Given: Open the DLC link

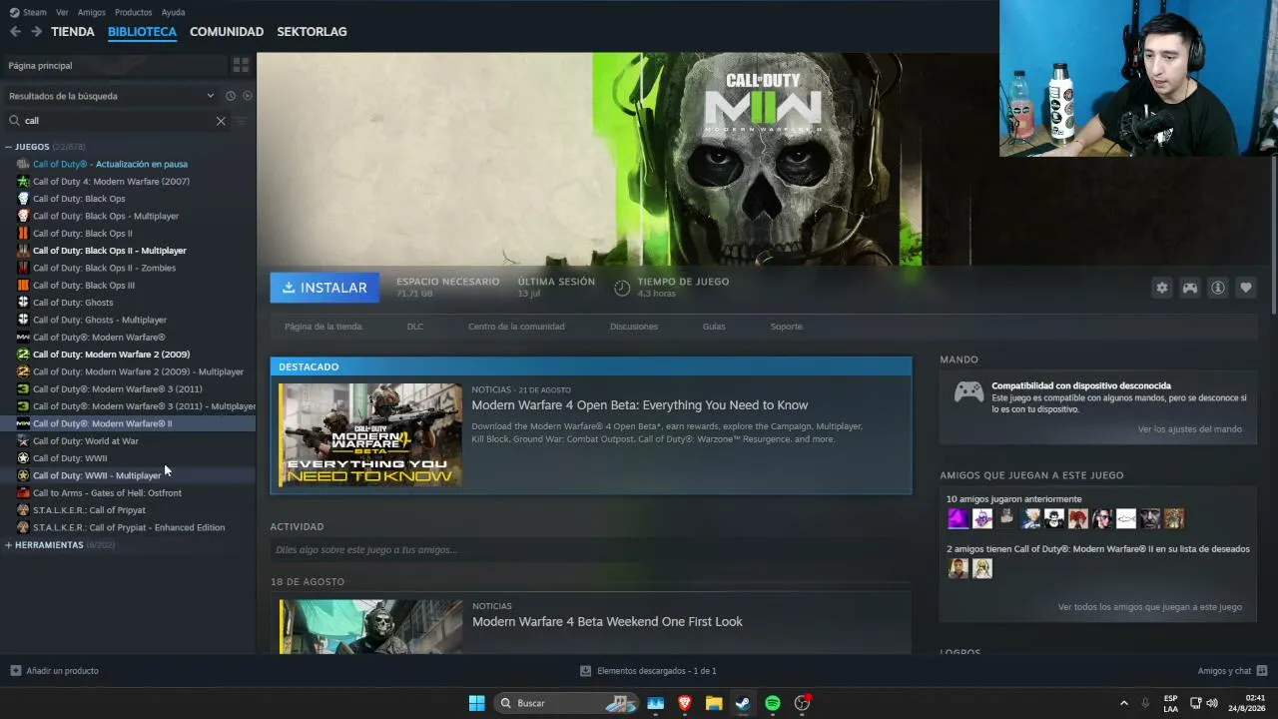Looking at the screenshot, I should coord(415,327).
